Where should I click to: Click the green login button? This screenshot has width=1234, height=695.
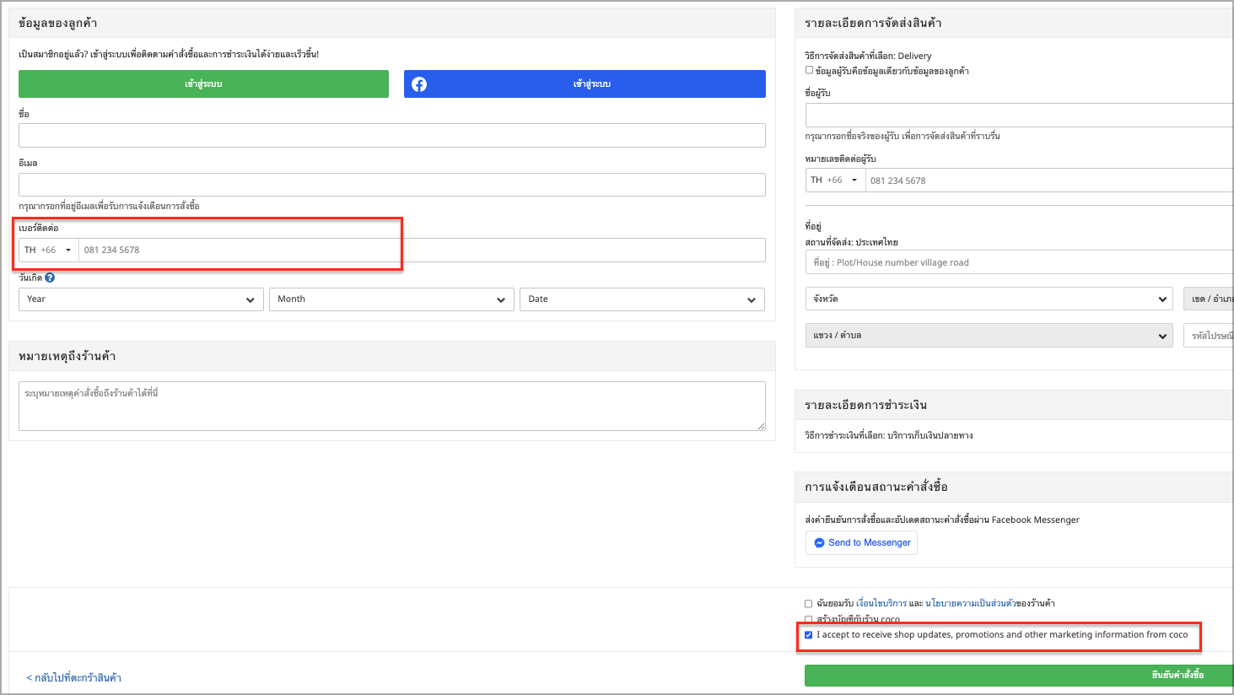(x=203, y=84)
